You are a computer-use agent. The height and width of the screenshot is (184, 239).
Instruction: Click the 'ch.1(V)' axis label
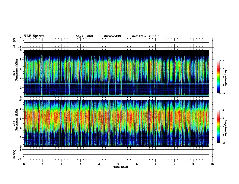coord(14,43)
